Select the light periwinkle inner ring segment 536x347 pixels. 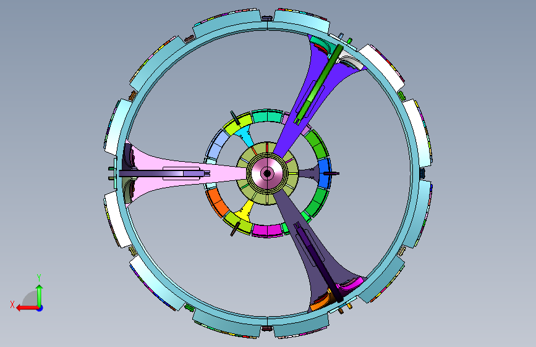point(217,145)
